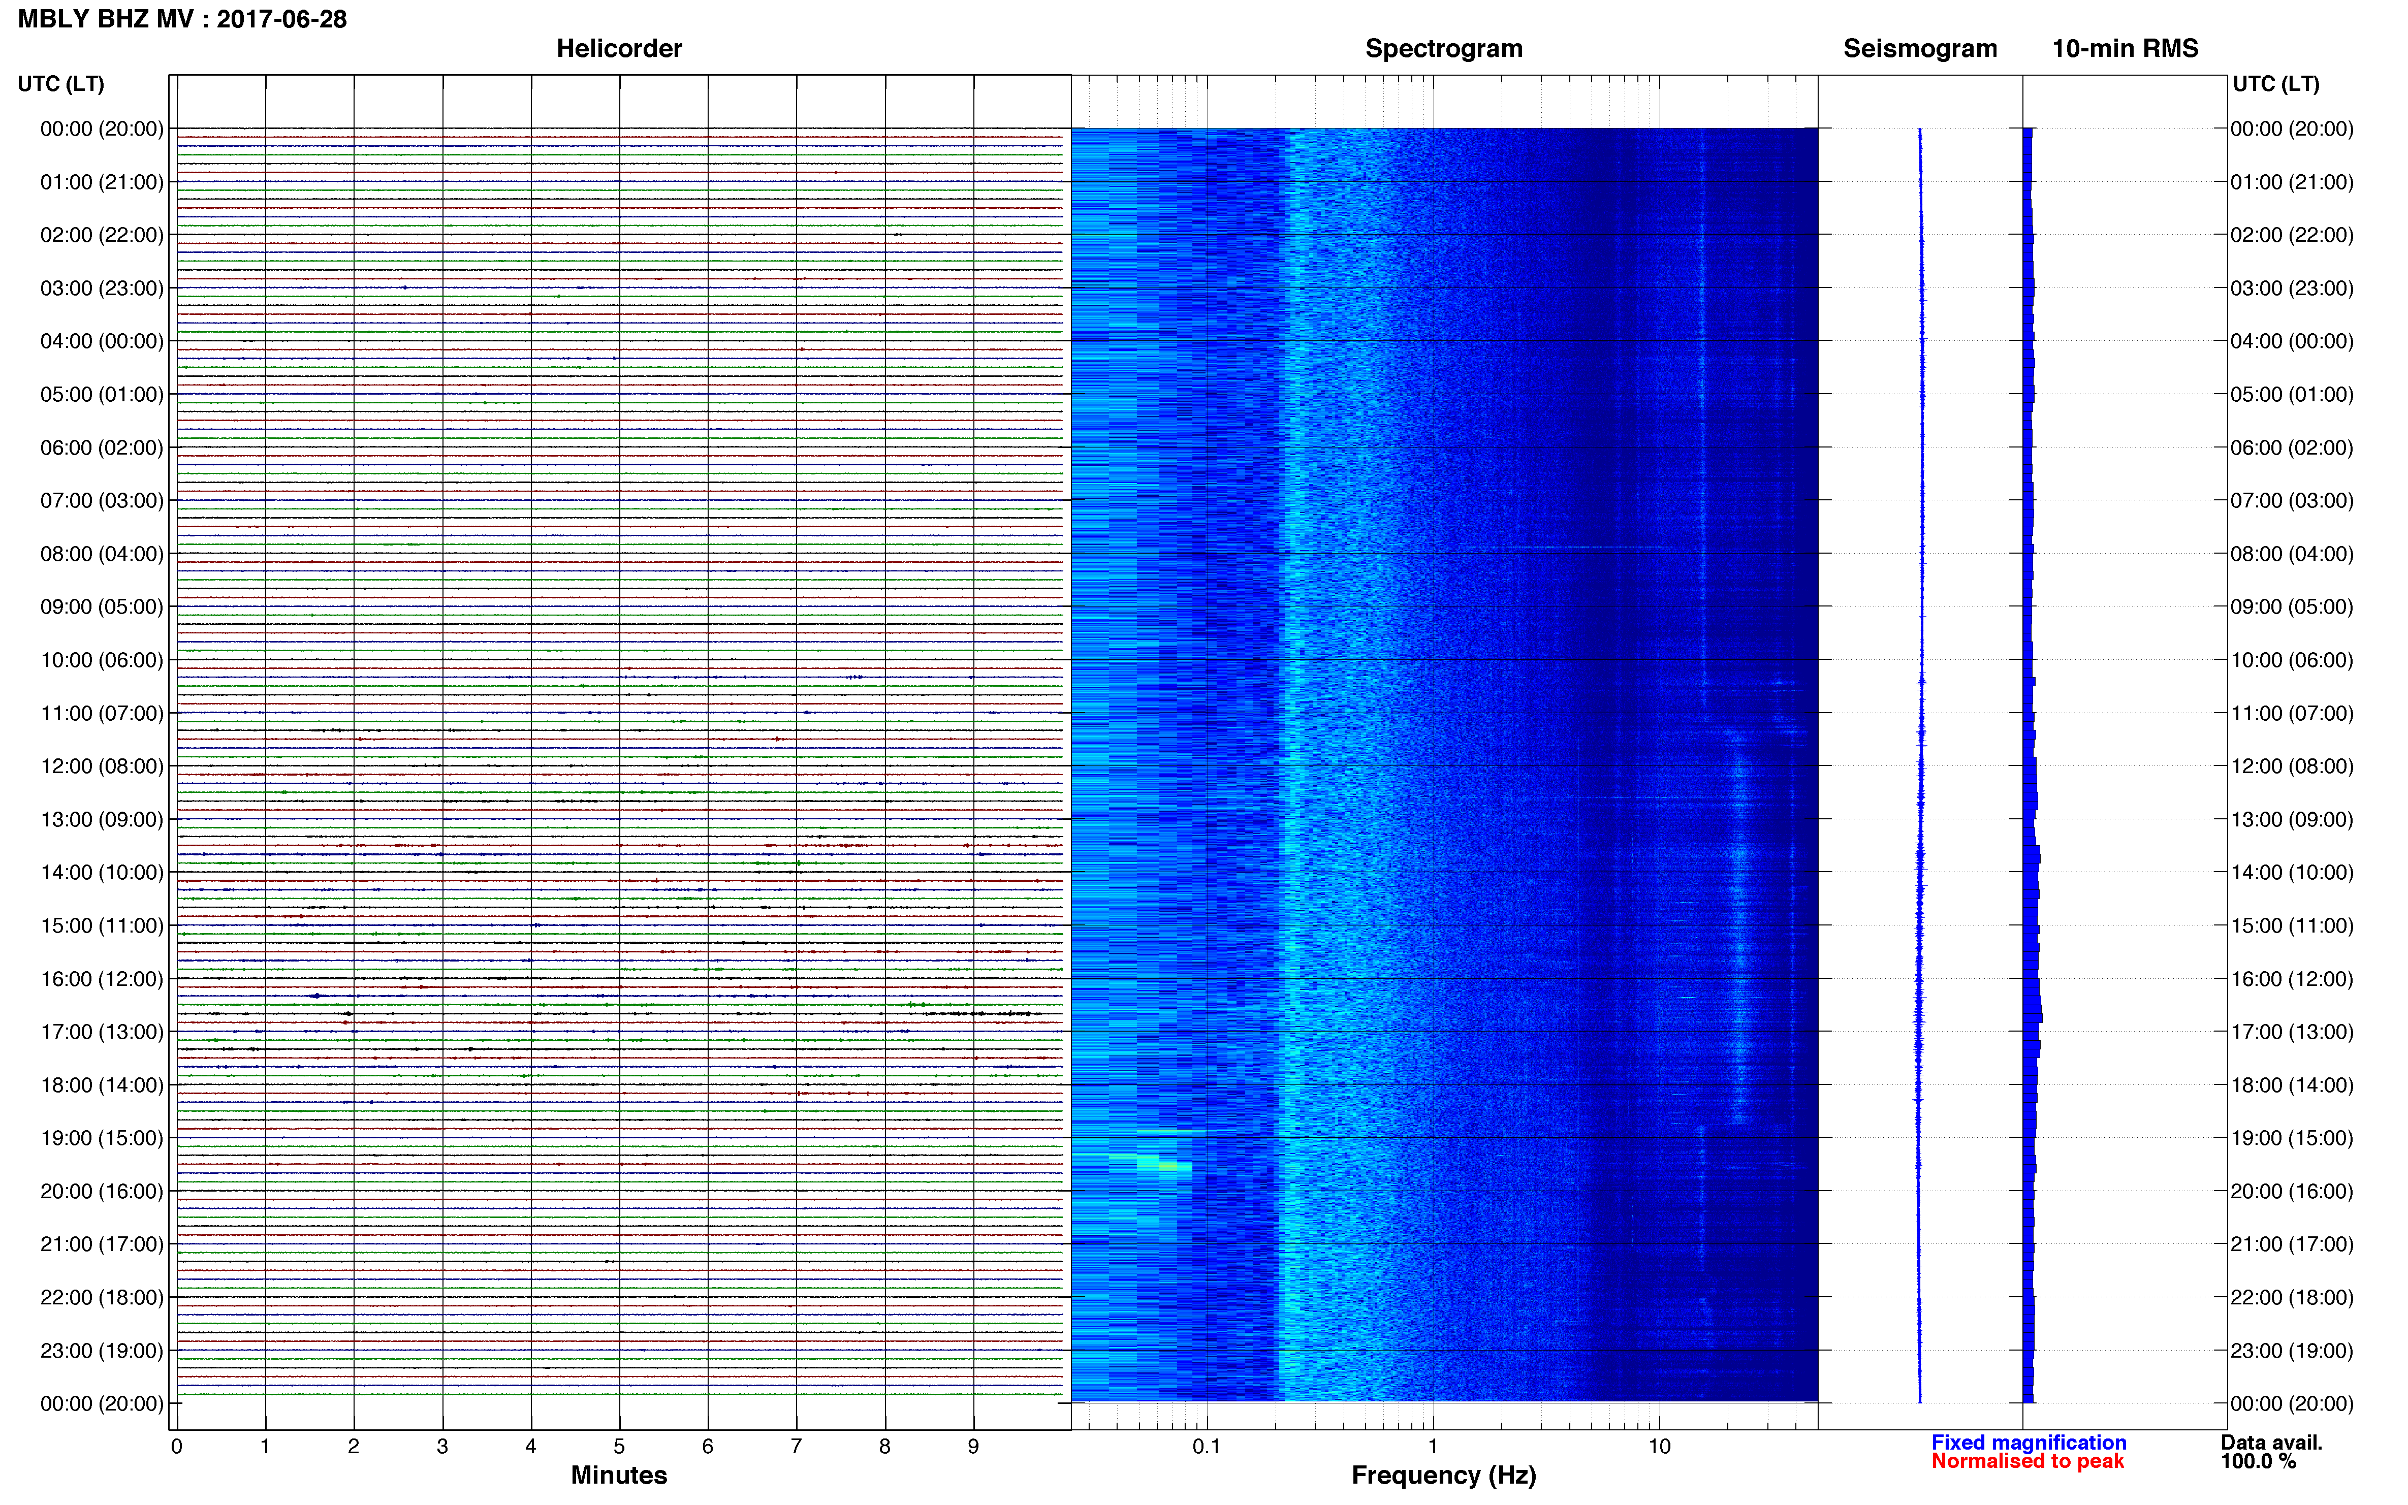The image size is (2408, 1505).
Task: Click the left 13:00 (09:00) time label
Action: pyautogui.click(x=102, y=819)
